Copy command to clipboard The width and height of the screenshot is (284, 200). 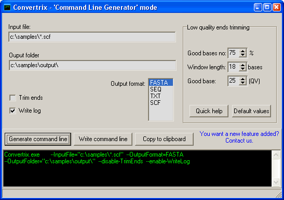164,139
